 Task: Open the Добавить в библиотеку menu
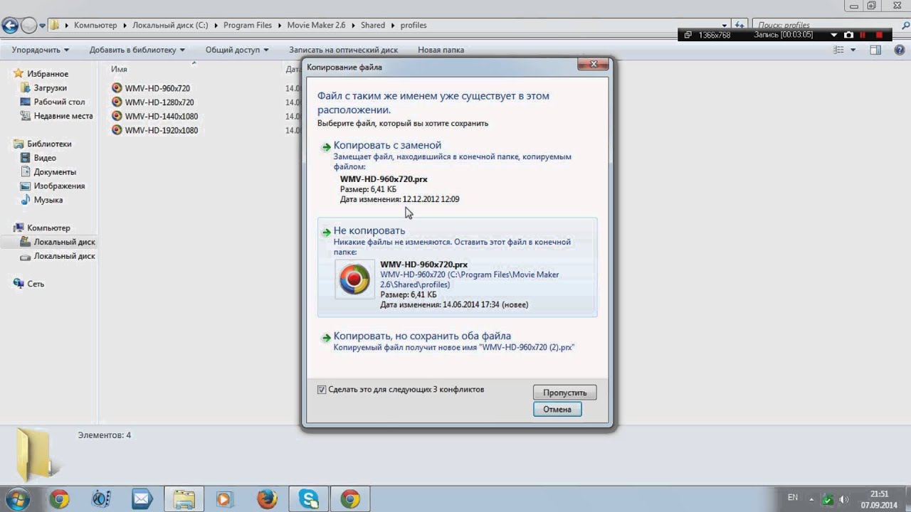coord(137,50)
